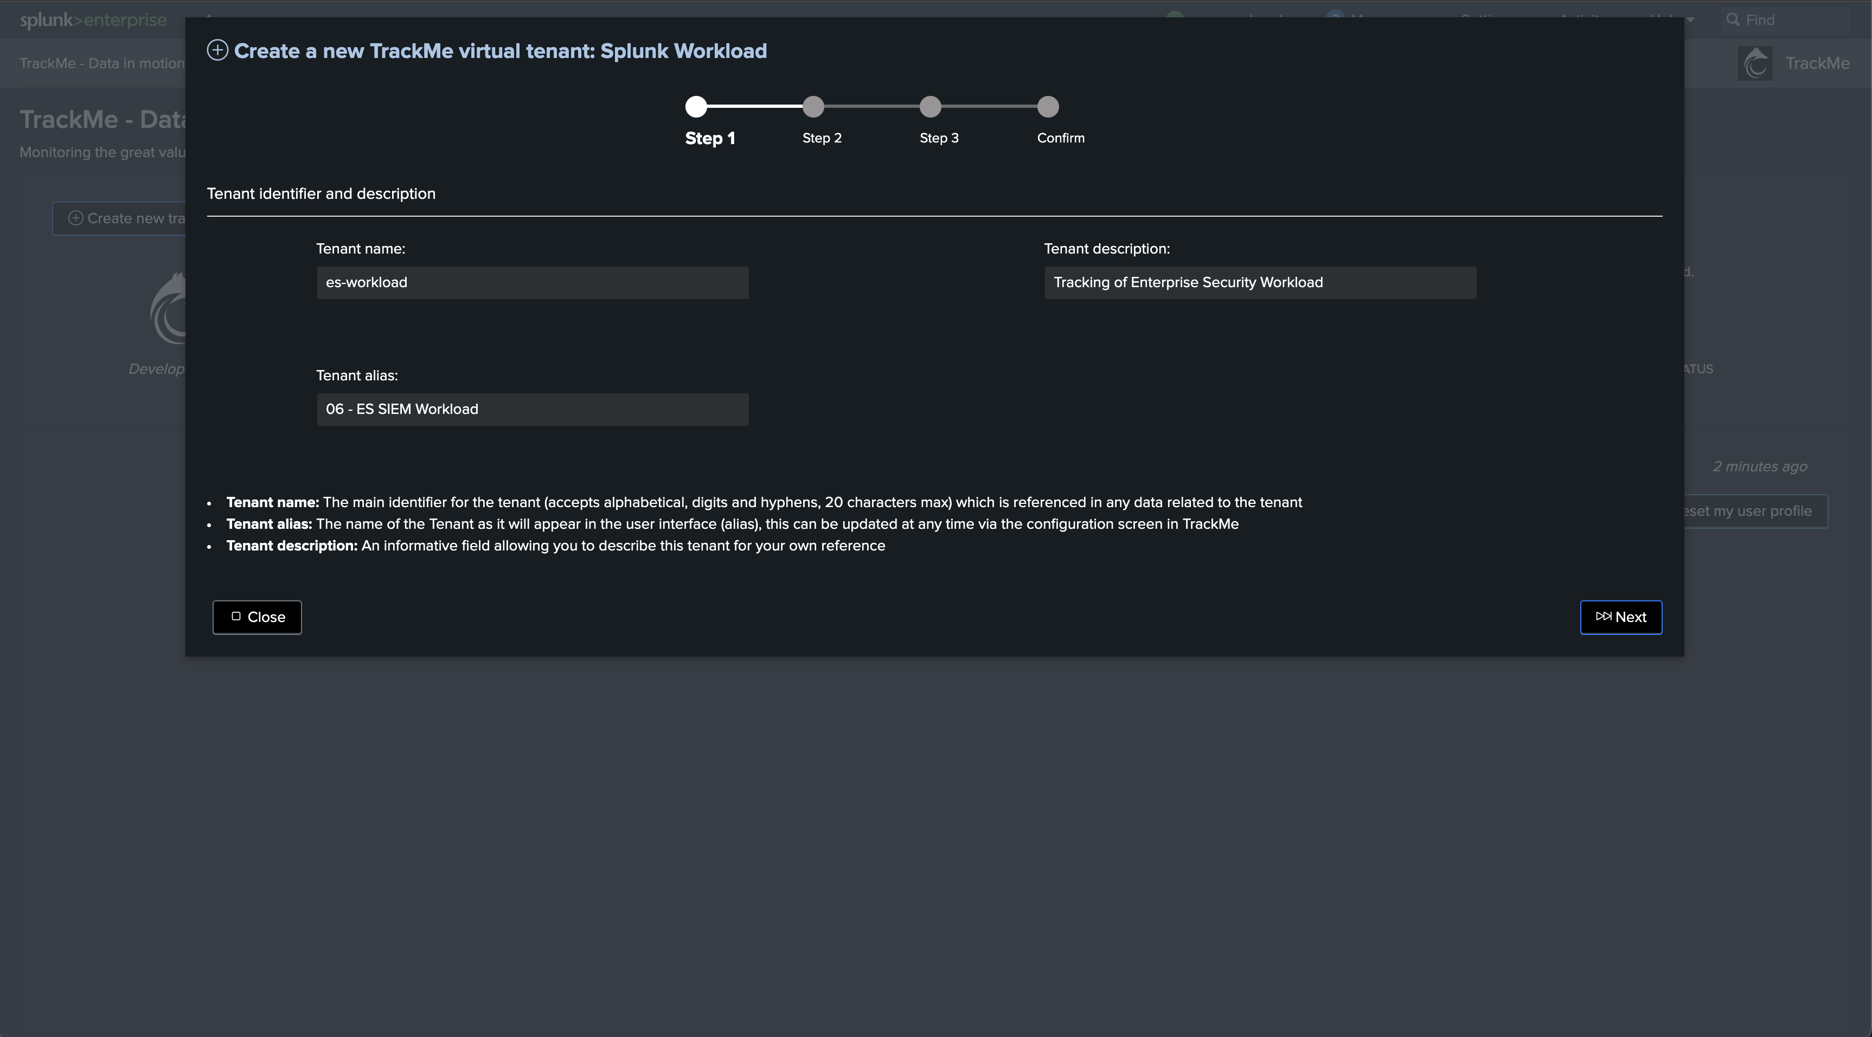
Task: Click the TrackMe logo icon top right
Action: click(x=1755, y=63)
